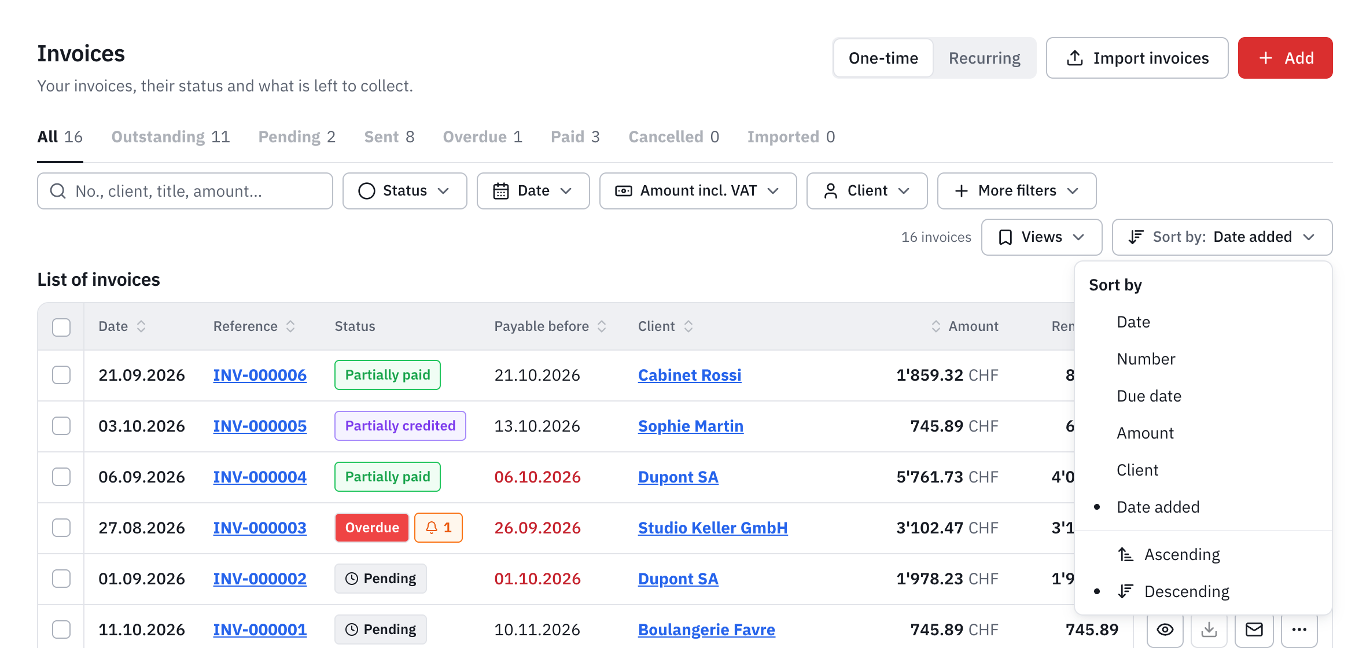This screenshot has height=648, width=1370.
Task: Click the Amount column sort arrows
Action: coord(936,326)
